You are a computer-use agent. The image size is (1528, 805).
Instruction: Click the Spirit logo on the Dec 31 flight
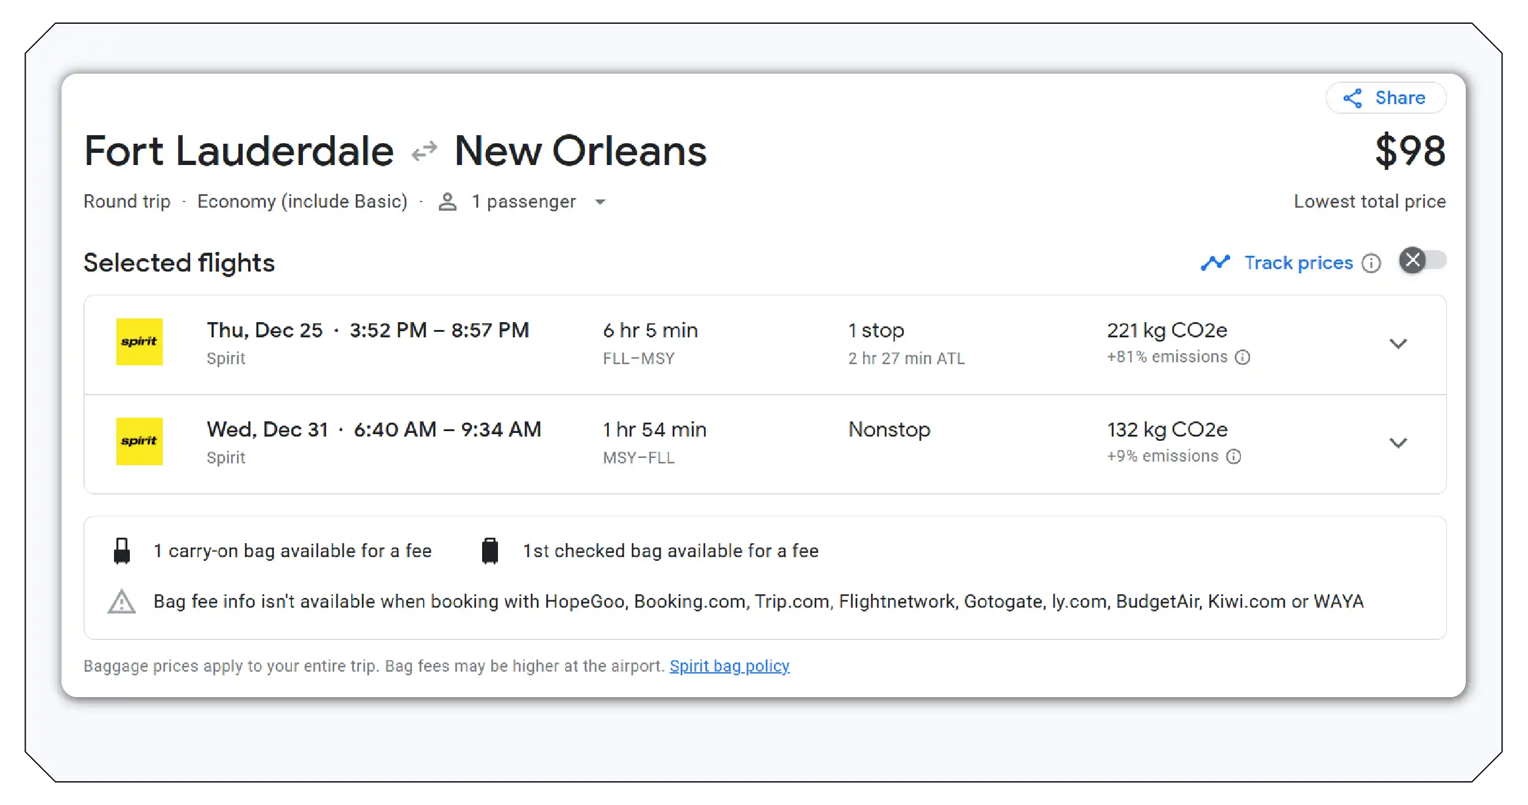[x=139, y=441]
